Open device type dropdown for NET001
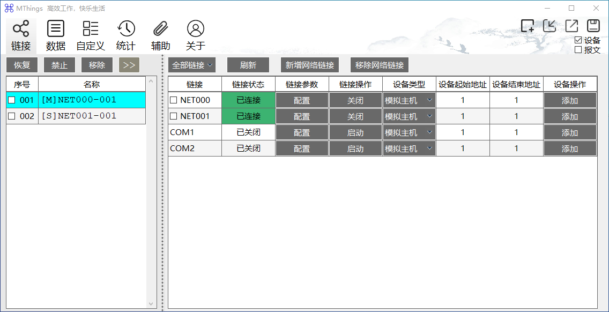This screenshot has width=609, height=312. [409, 116]
